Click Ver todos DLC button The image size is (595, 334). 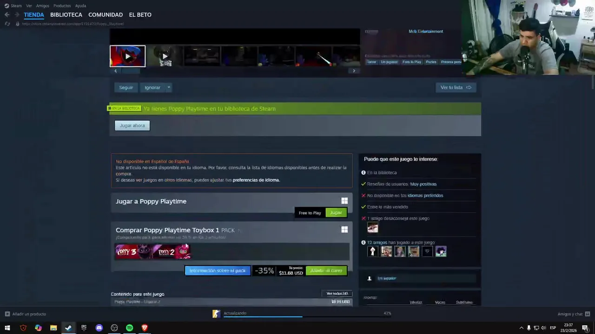pyautogui.click(x=337, y=294)
